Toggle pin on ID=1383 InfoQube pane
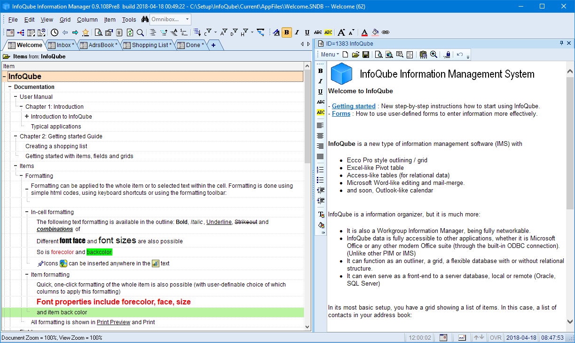Screen dimensions: 575x343 click(x=561, y=43)
